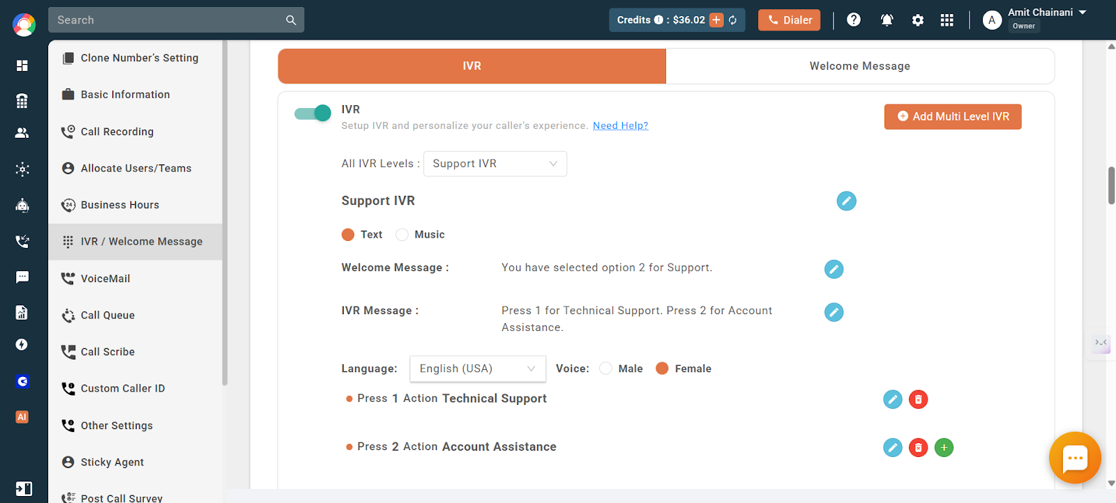Viewport: 1116px width, 503px height.
Task: Open Basic Information menu item
Action: (x=135, y=95)
